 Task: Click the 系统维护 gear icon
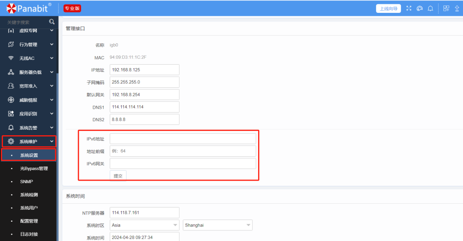pos(11,141)
